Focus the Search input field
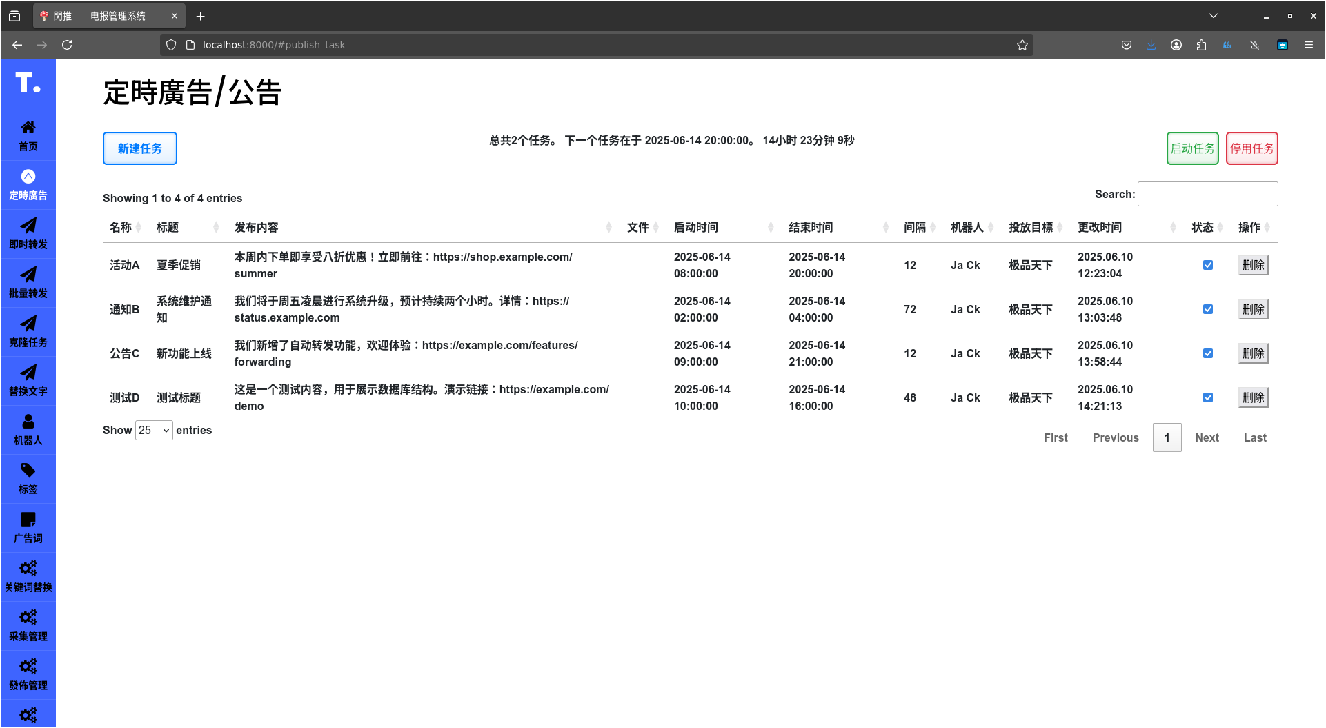Image resolution: width=1326 pixels, height=728 pixels. [x=1207, y=194]
